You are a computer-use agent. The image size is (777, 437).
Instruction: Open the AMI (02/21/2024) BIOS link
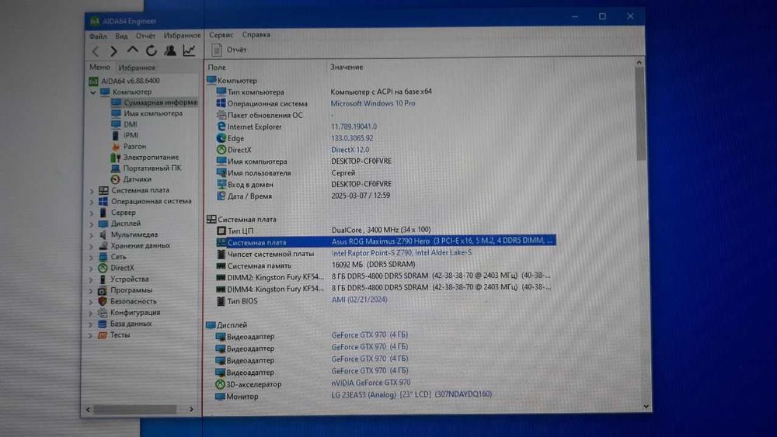[359, 300]
